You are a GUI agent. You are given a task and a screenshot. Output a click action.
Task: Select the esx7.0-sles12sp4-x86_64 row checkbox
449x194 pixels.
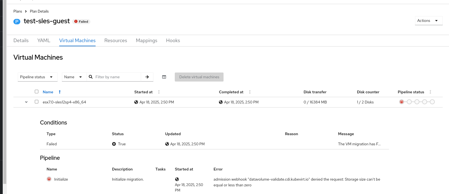tap(36, 102)
